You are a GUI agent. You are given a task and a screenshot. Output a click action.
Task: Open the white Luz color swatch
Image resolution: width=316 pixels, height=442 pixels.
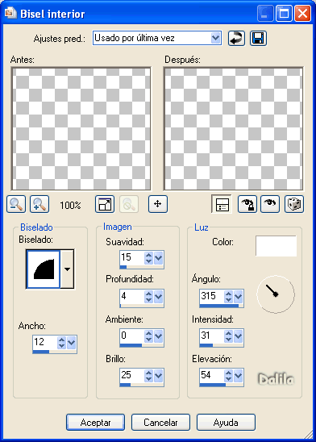coord(276,246)
